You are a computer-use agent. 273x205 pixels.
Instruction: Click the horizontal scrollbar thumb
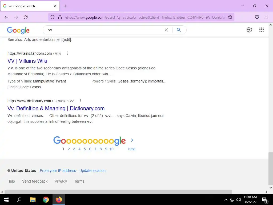[118, 192]
